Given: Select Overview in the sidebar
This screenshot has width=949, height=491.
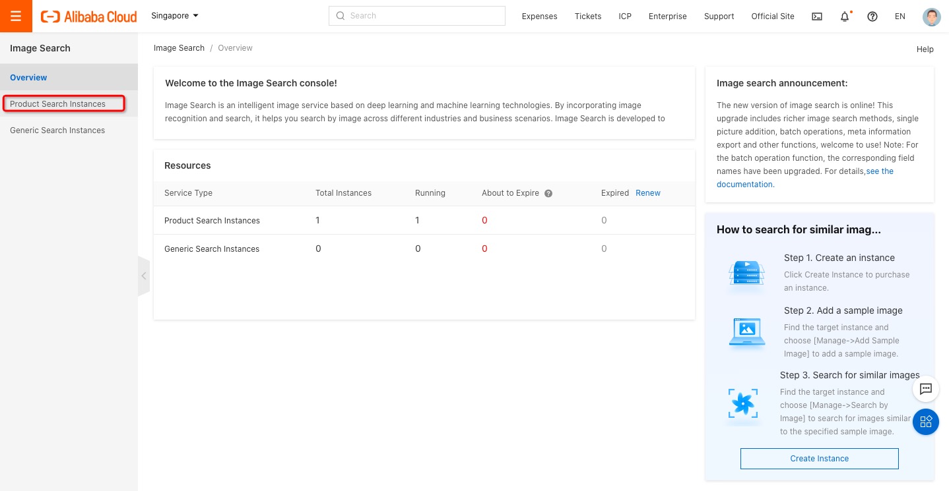Looking at the screenshot, I should [69, 77].
